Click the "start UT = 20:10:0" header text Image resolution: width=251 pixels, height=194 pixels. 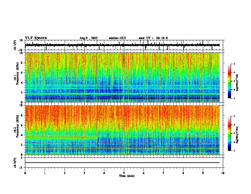pos(153,38)
